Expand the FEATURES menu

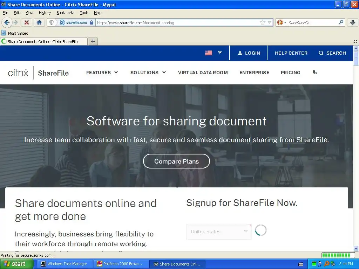[x=102, y=73]
